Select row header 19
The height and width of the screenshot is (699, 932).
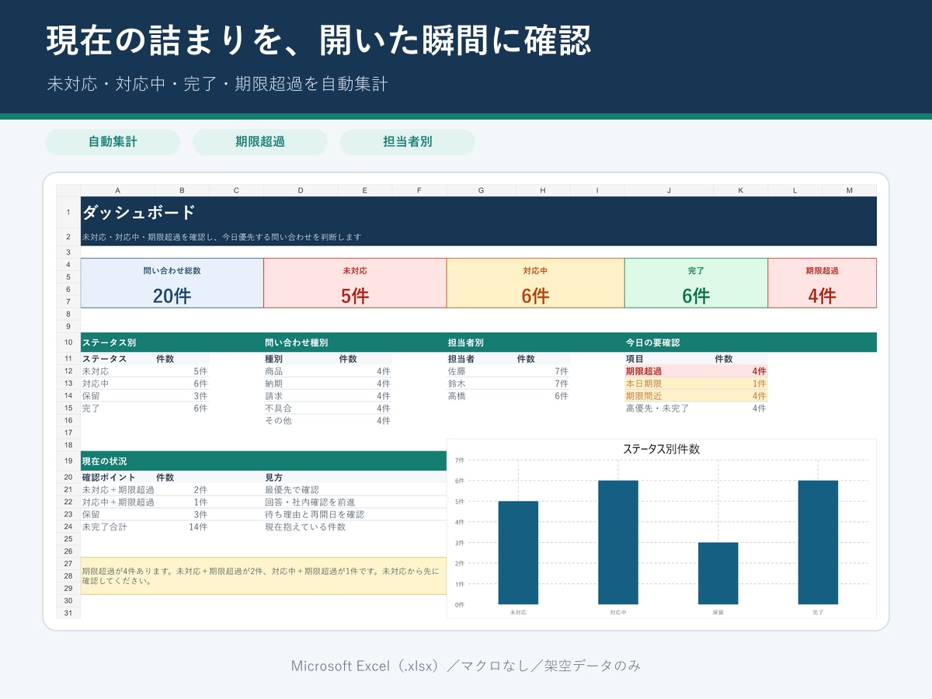point(68,461)
